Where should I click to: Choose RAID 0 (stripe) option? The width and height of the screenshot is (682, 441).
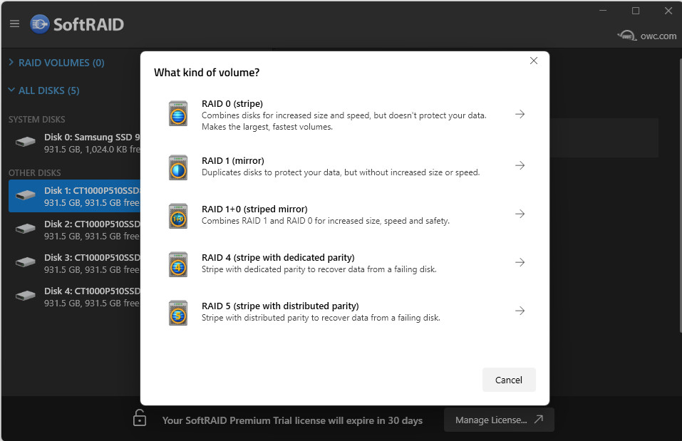346,115
